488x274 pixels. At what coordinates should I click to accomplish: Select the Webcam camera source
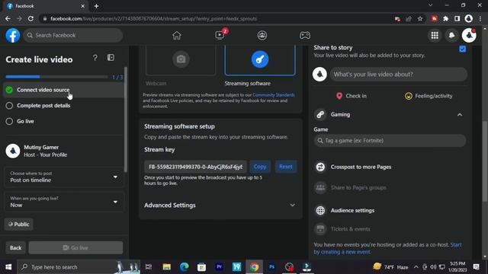[181, 59]
